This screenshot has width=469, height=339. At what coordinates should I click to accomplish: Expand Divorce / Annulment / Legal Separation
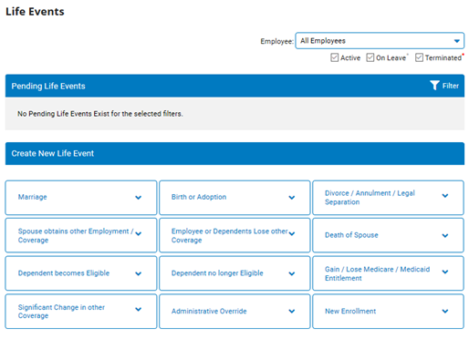click(388, 198)
